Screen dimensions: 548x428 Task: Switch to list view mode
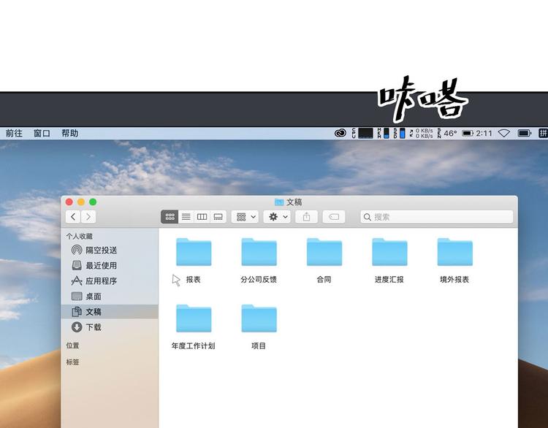click(186, 217)
